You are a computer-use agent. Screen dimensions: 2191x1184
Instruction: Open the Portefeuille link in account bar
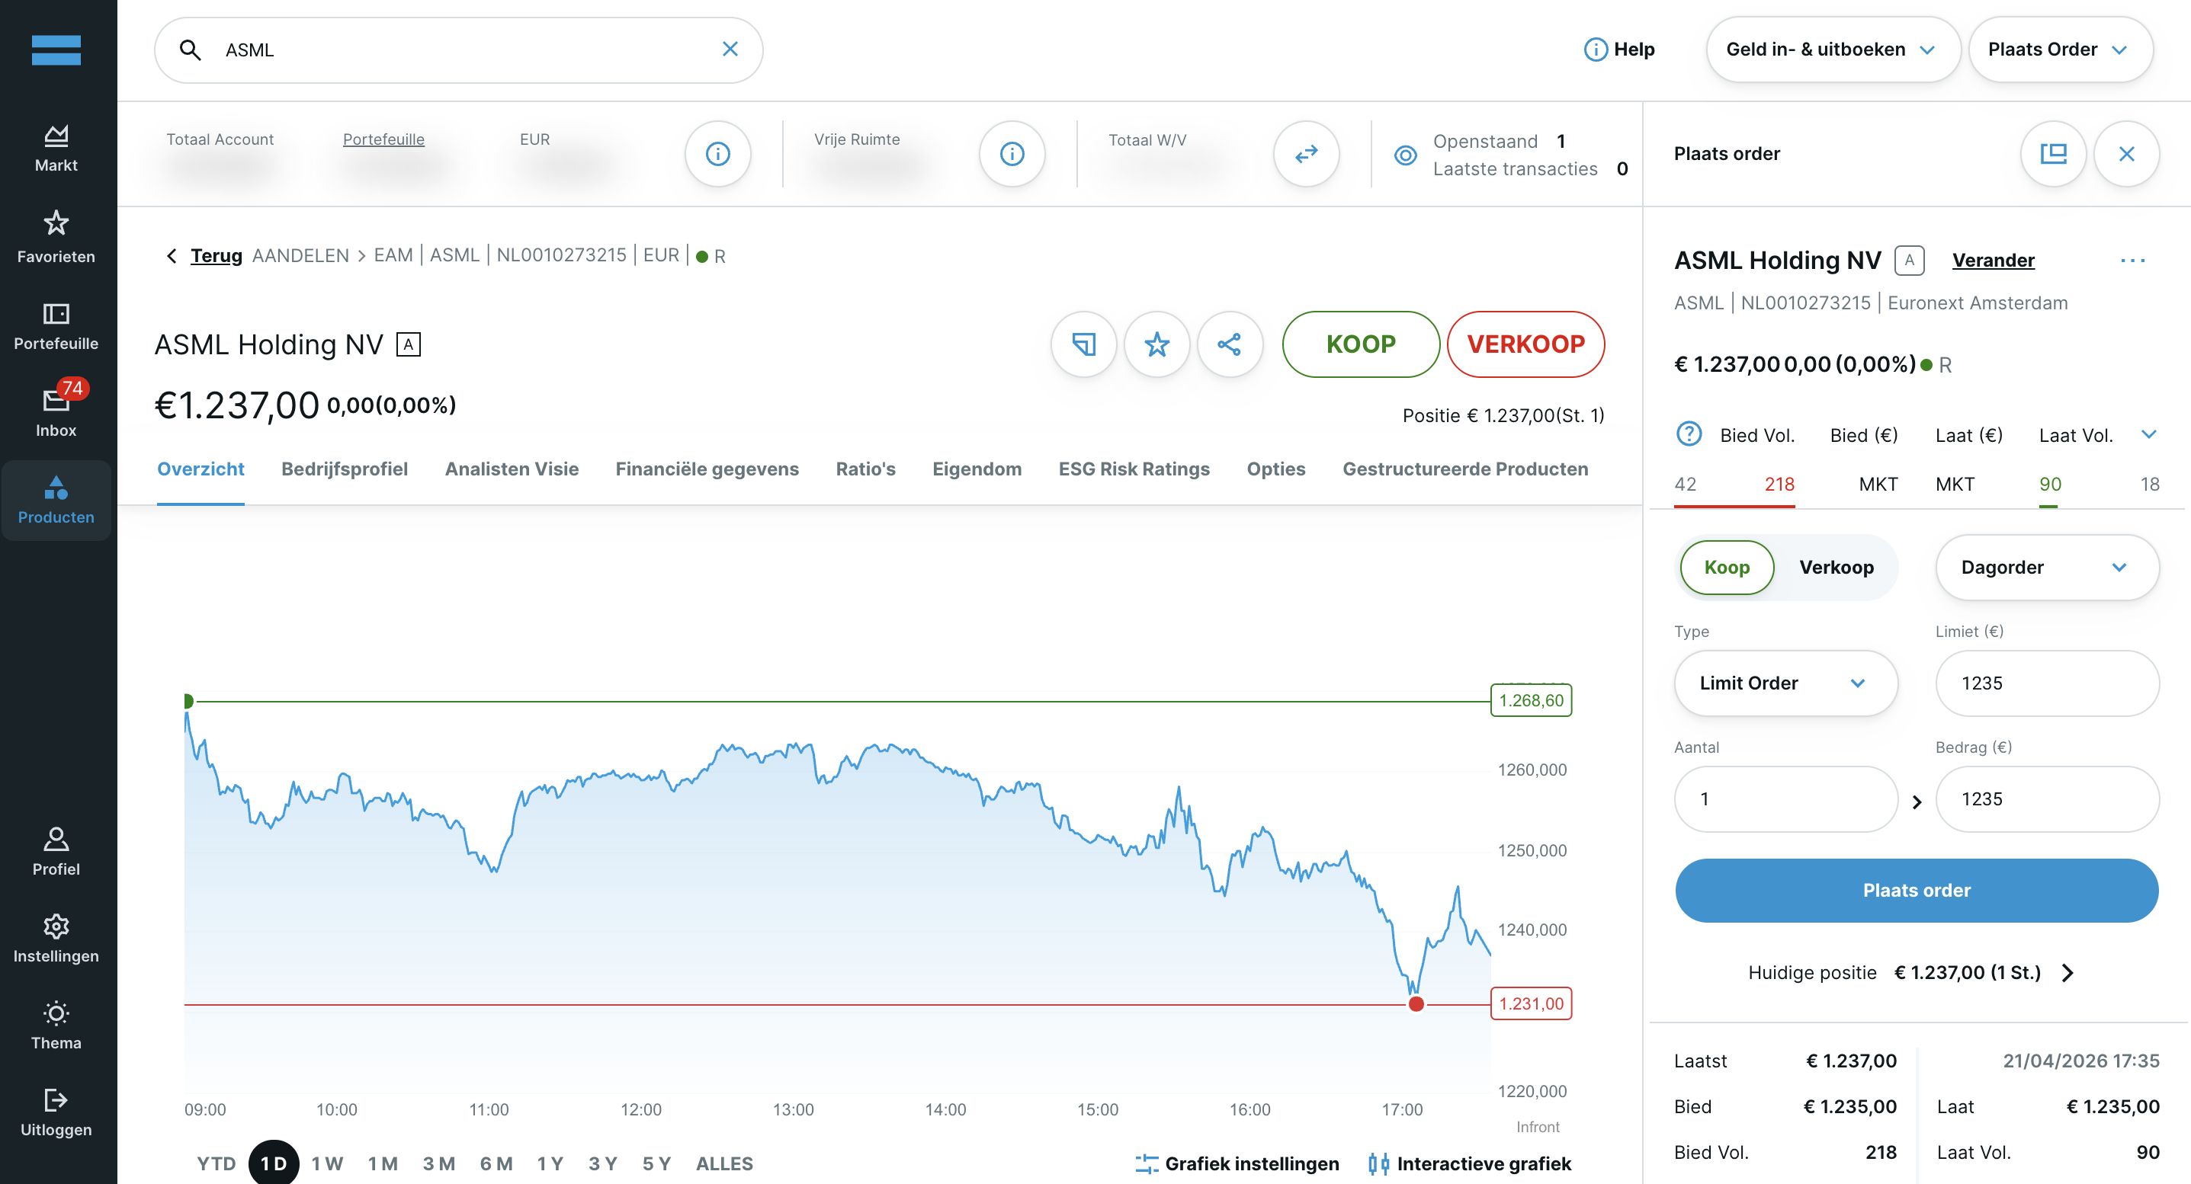(x=383, y=139)
